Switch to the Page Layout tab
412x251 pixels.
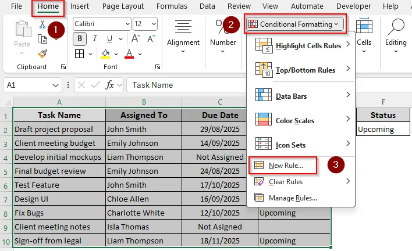tap(123, 6)
